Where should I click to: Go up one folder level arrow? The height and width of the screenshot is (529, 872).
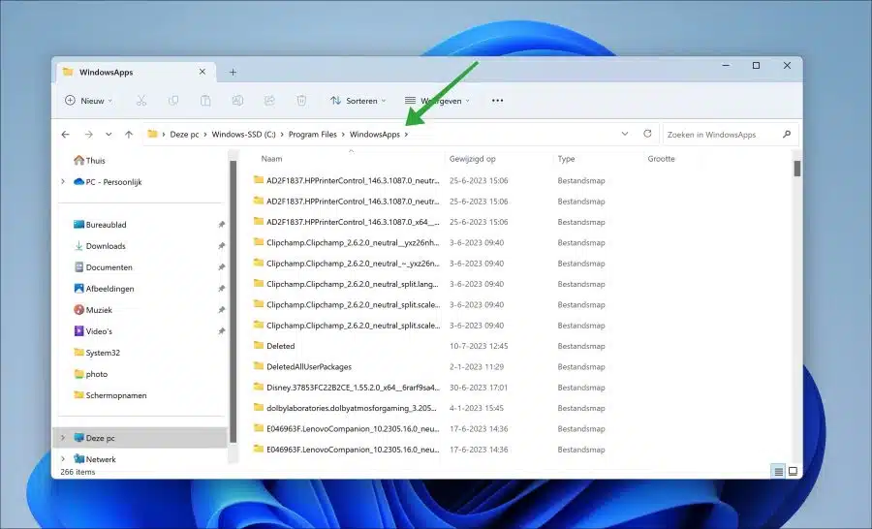tap(129, 134)
